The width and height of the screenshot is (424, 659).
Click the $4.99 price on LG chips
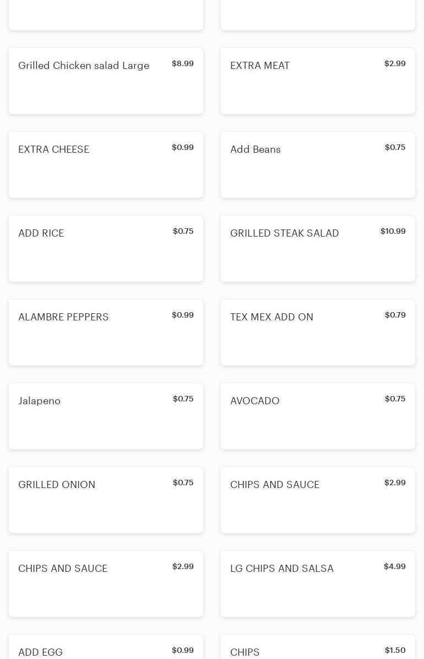[395, 566]
